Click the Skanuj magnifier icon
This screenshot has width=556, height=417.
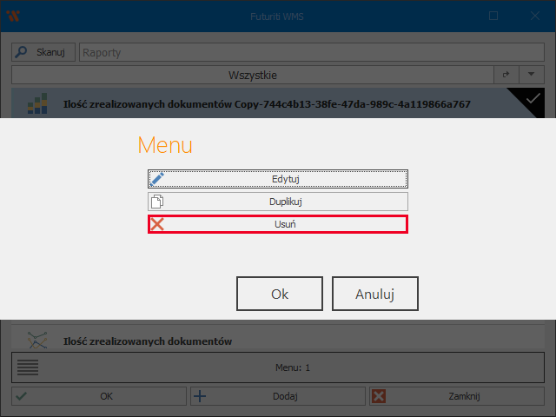click(23, 52)
